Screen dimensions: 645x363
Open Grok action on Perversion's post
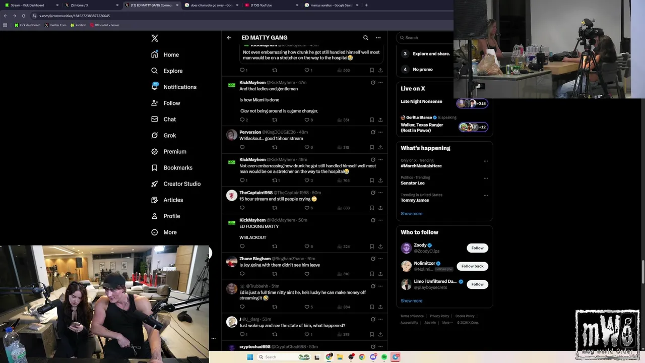(x=373, y=132)
